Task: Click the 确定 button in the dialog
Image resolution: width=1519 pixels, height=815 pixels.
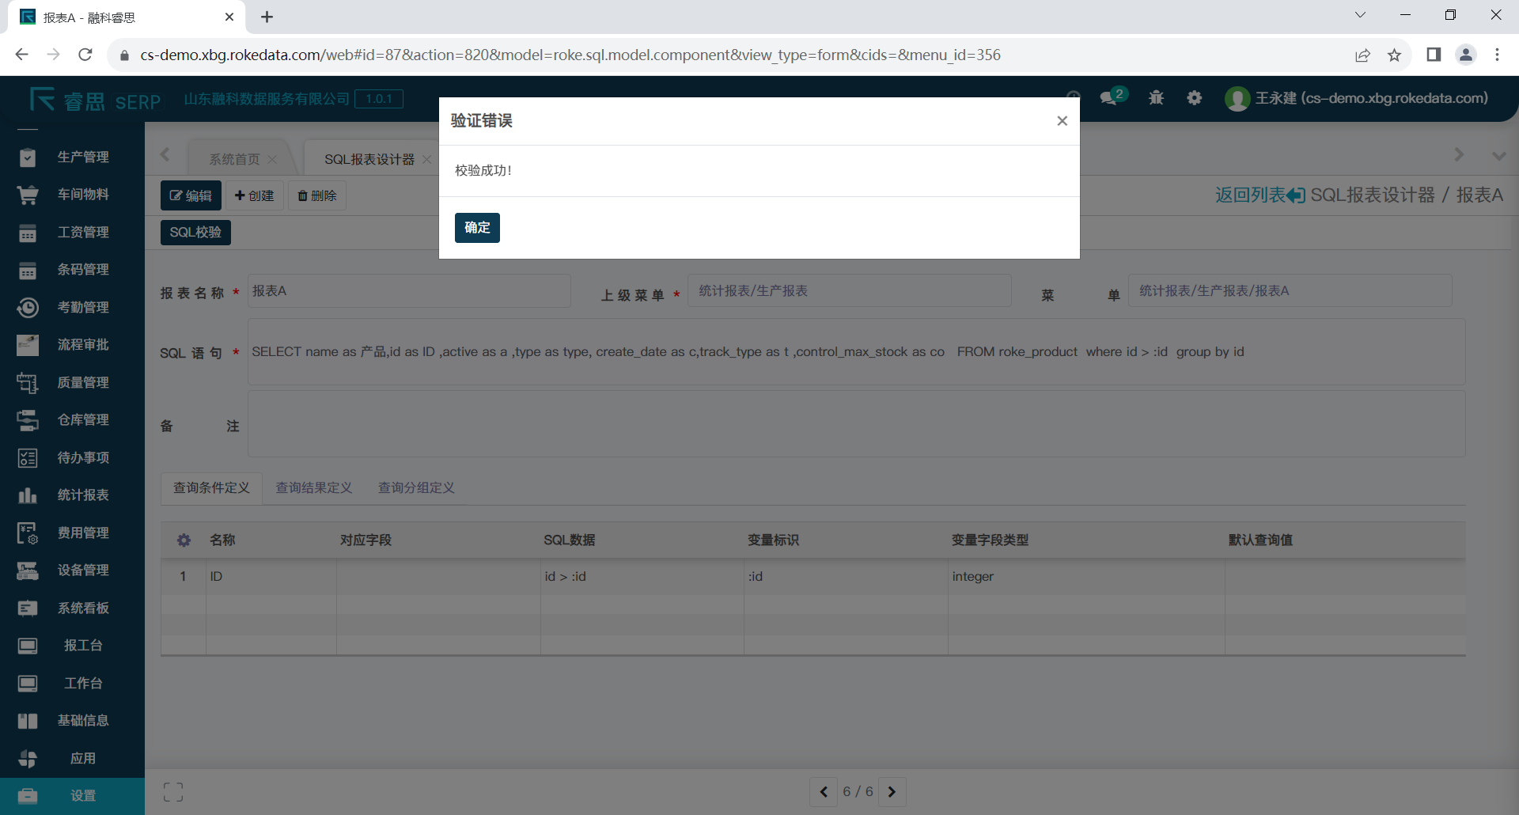Action: point(476,228)
